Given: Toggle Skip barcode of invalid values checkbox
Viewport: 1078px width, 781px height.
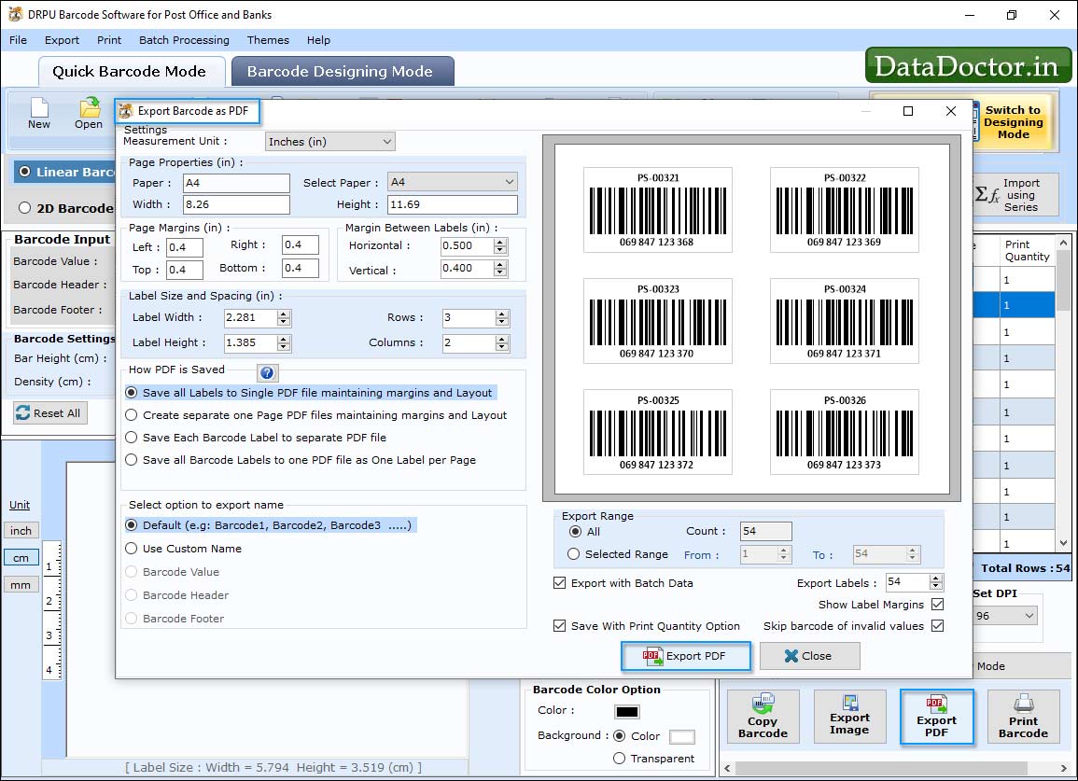Looking at the screenshot, I should coord(937,625).
